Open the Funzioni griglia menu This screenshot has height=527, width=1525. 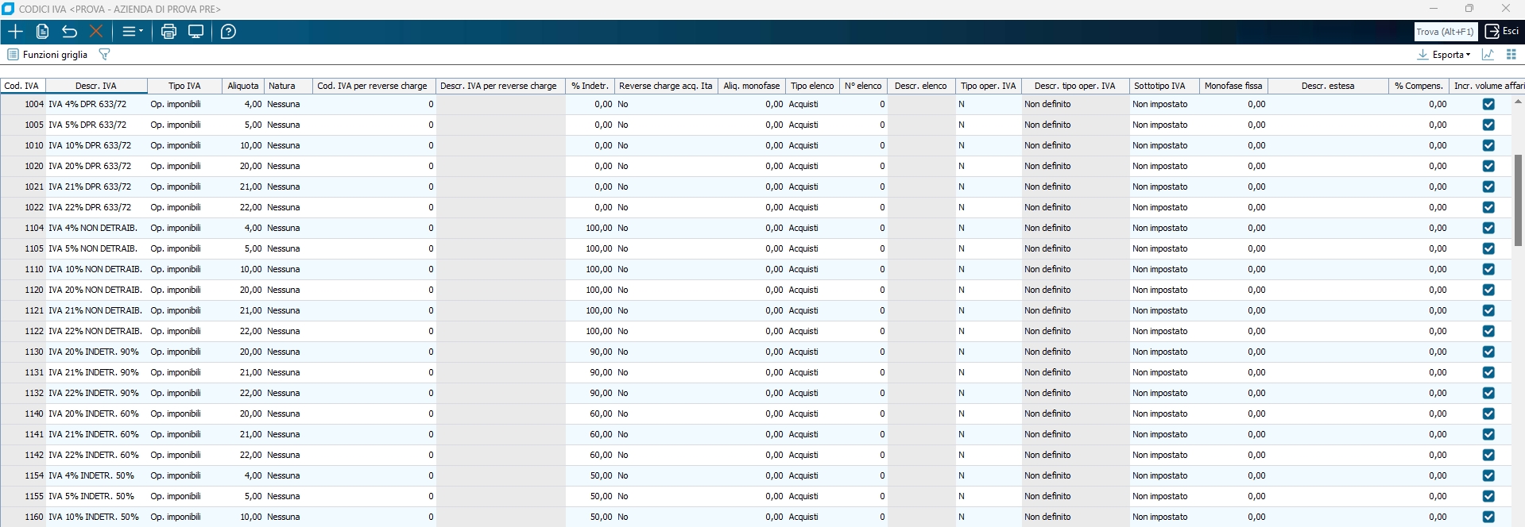click(48, 55)
